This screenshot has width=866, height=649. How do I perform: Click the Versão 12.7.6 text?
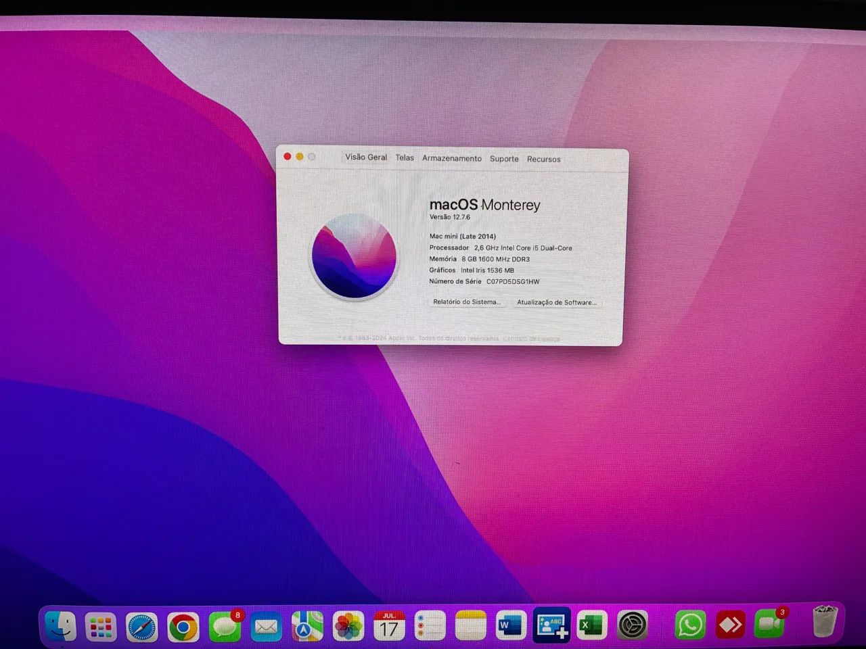pos(450,217)
